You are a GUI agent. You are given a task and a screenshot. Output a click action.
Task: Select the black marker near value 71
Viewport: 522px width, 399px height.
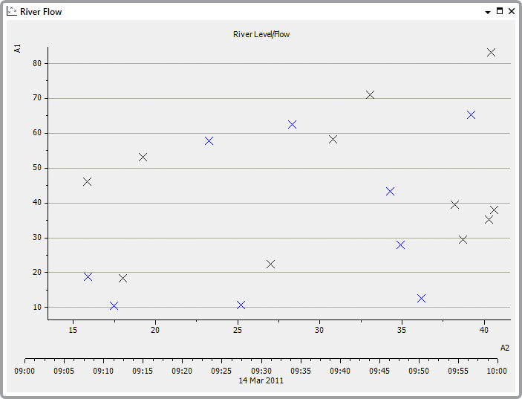tap(370, 94)
